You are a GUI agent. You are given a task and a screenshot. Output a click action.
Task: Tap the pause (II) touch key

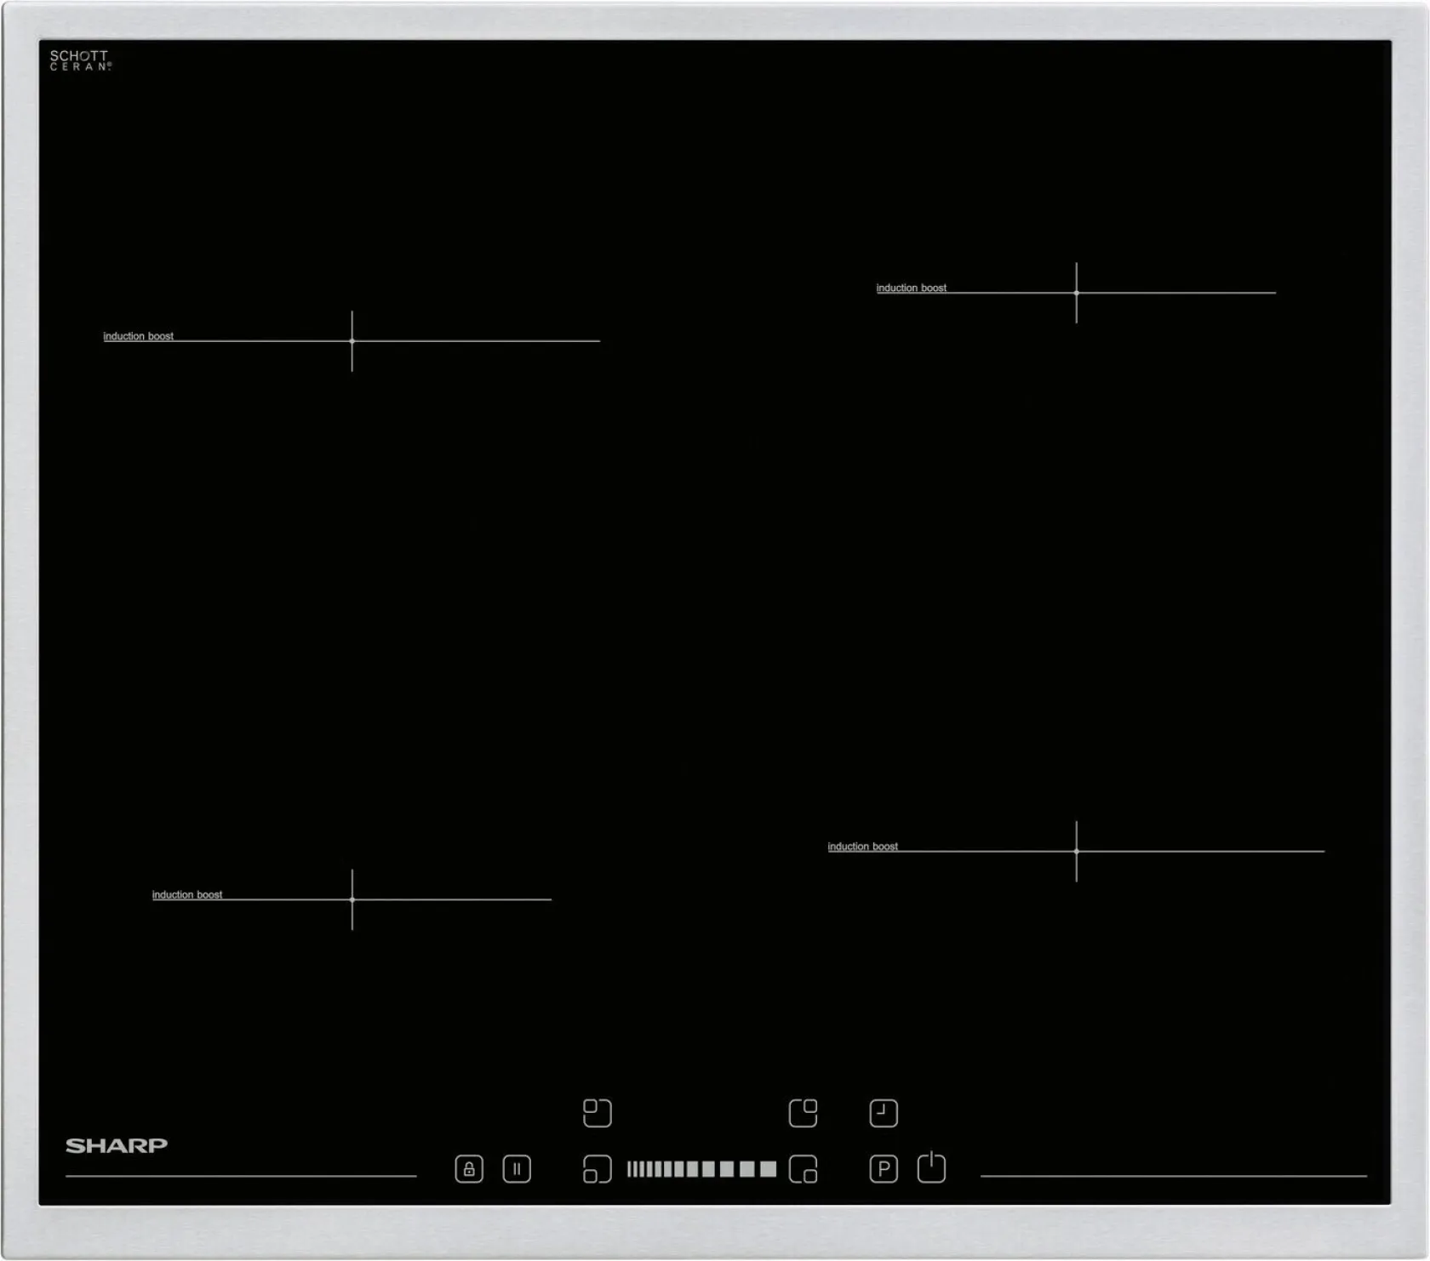coord(517,1169)
